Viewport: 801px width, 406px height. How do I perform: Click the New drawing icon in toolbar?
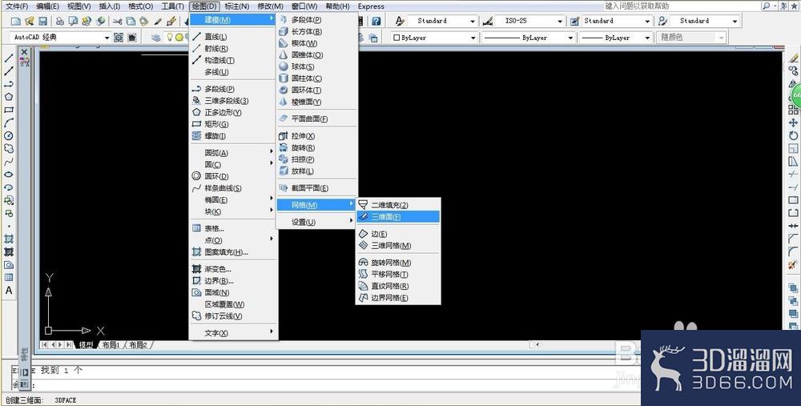[16, 21]
